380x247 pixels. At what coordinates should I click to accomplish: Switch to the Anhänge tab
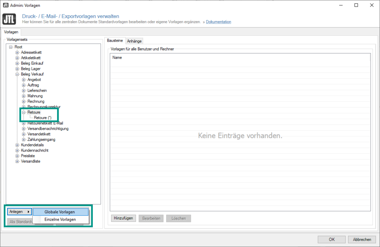(x=134, y=41)
